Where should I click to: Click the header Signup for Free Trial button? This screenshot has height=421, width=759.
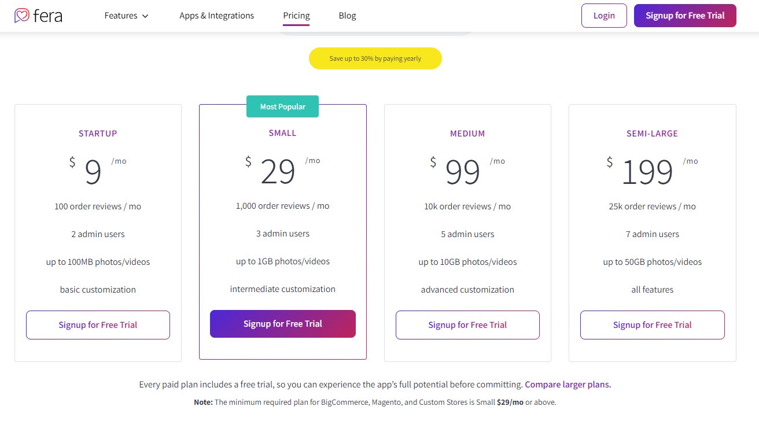coord(685,16)
